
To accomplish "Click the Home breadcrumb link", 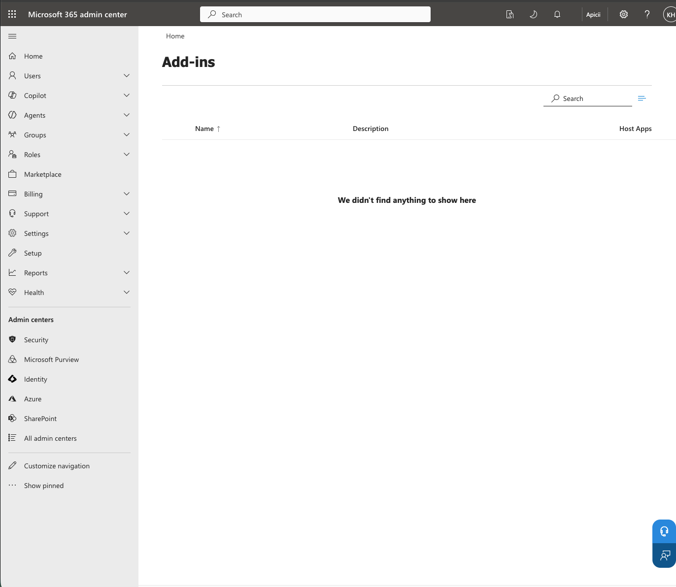I will point(175,36).
